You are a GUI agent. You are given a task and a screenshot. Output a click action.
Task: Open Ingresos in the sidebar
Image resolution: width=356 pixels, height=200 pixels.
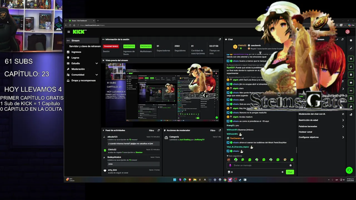pyautogui.click(x=76, y=52)
